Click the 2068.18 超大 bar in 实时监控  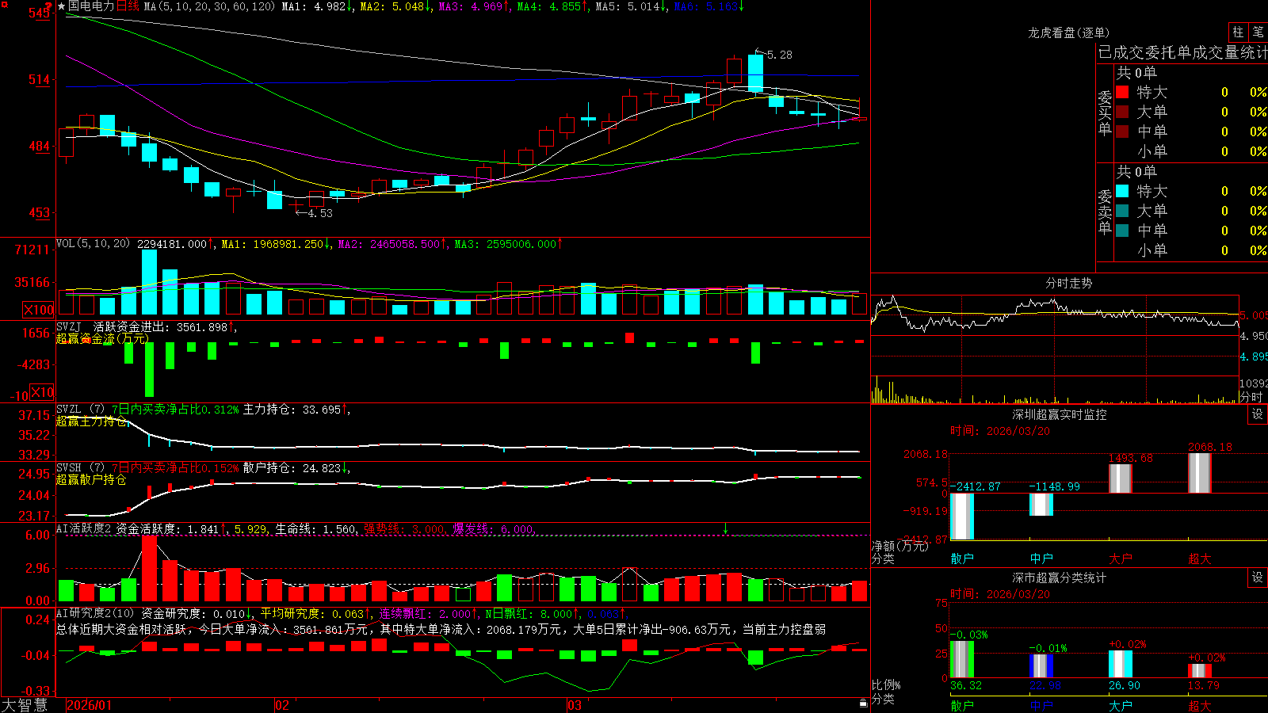[1200, 473]
